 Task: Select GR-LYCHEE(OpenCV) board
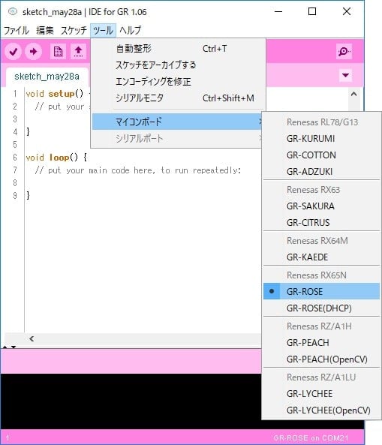tap(321, 410)
